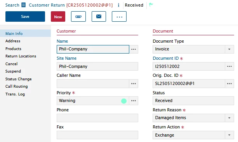Expand the Return Reason dropdown
The height and width of the screenshot is (142, 238).
[x=229, y=118]
